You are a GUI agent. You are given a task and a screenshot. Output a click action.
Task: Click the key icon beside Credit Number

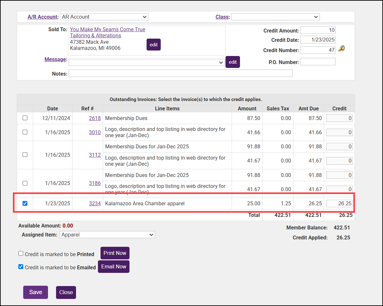[341, 49]
